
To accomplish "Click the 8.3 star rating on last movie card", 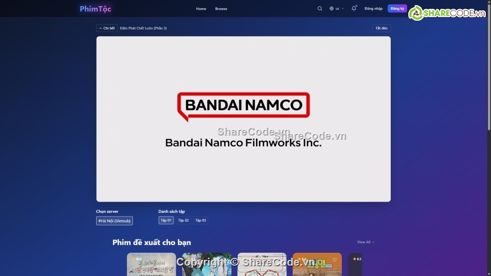I will [x=357, y=259].
